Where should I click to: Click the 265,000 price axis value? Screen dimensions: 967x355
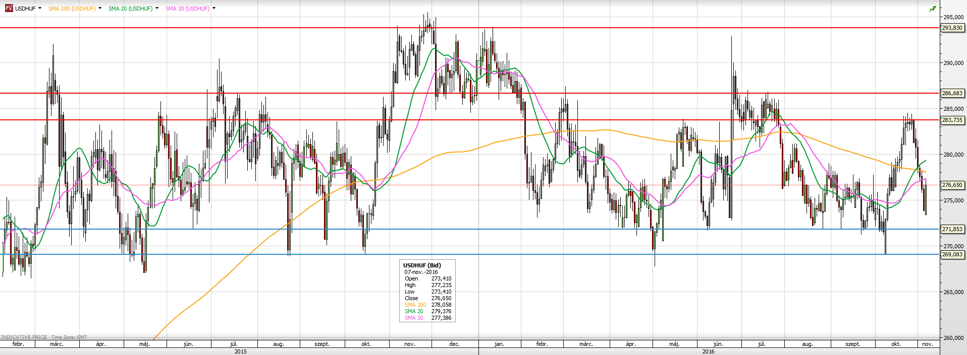coord(953,292)
